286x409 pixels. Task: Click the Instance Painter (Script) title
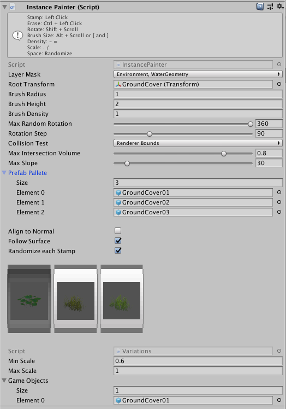(x=63, y=7)
